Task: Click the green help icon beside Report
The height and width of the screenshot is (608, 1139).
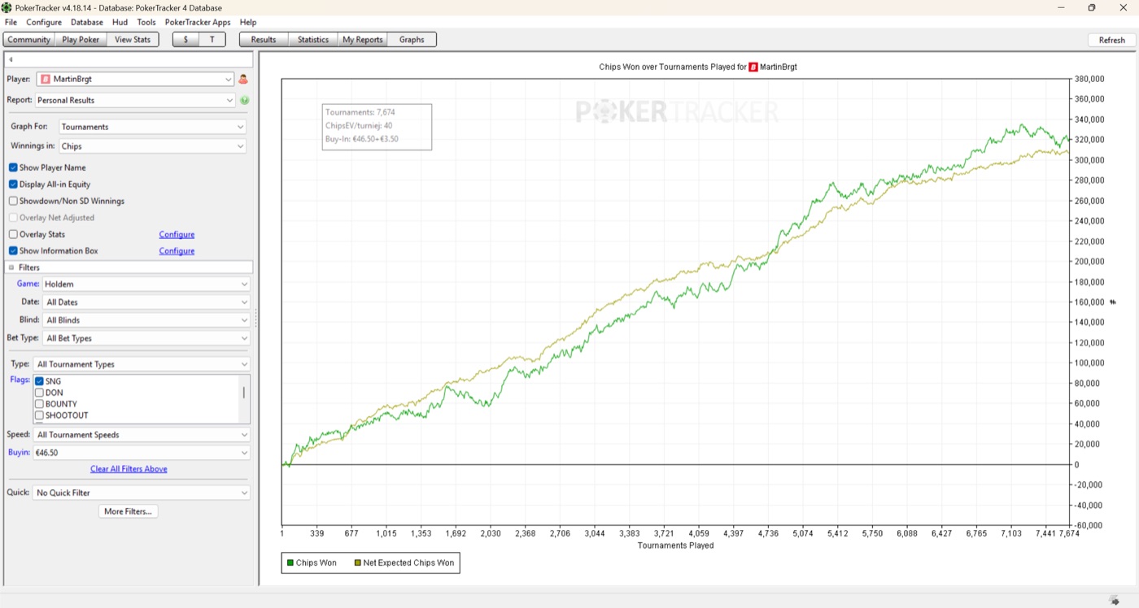Action: point(244,101)
